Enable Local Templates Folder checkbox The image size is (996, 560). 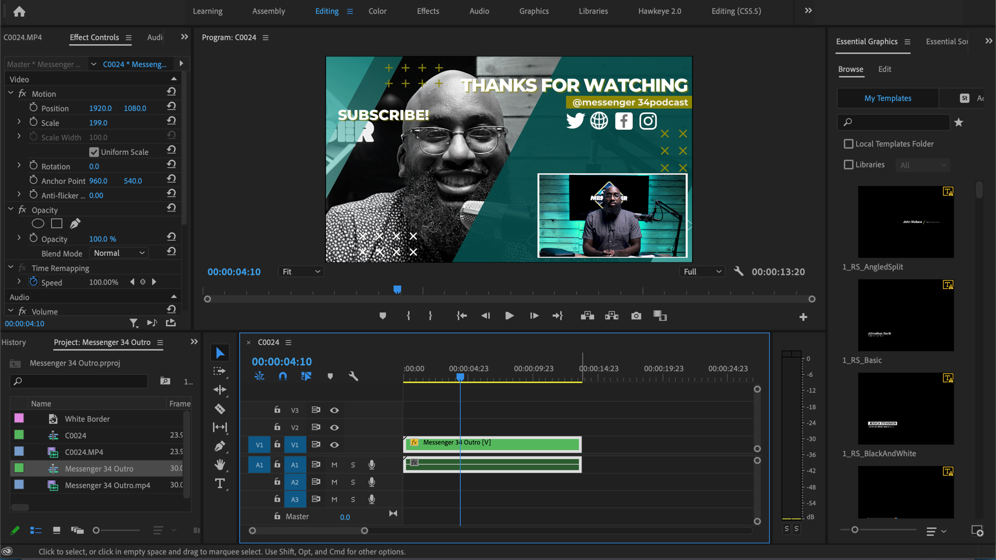pos(849,144)
